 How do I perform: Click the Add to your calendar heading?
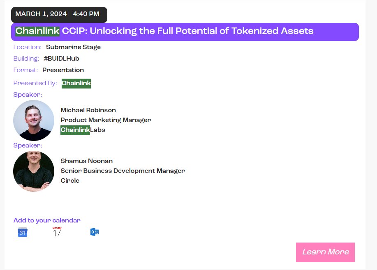47,220
